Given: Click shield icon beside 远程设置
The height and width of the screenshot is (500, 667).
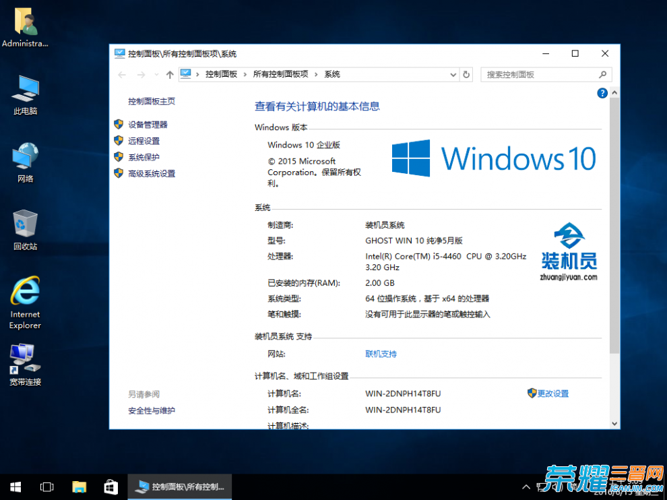Looking at the screenshot, I should (x=119, y=140).
